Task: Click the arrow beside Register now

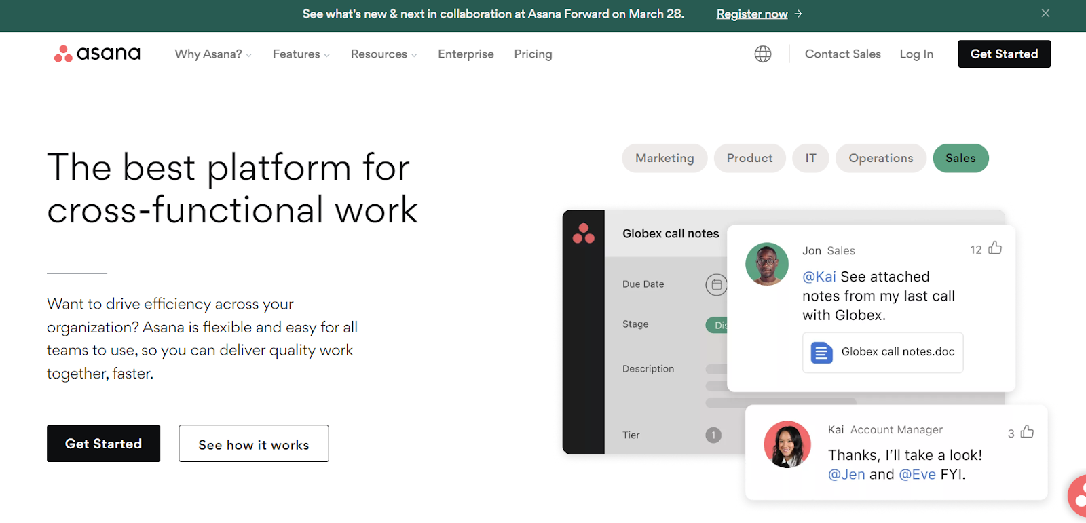Action: 798,14
